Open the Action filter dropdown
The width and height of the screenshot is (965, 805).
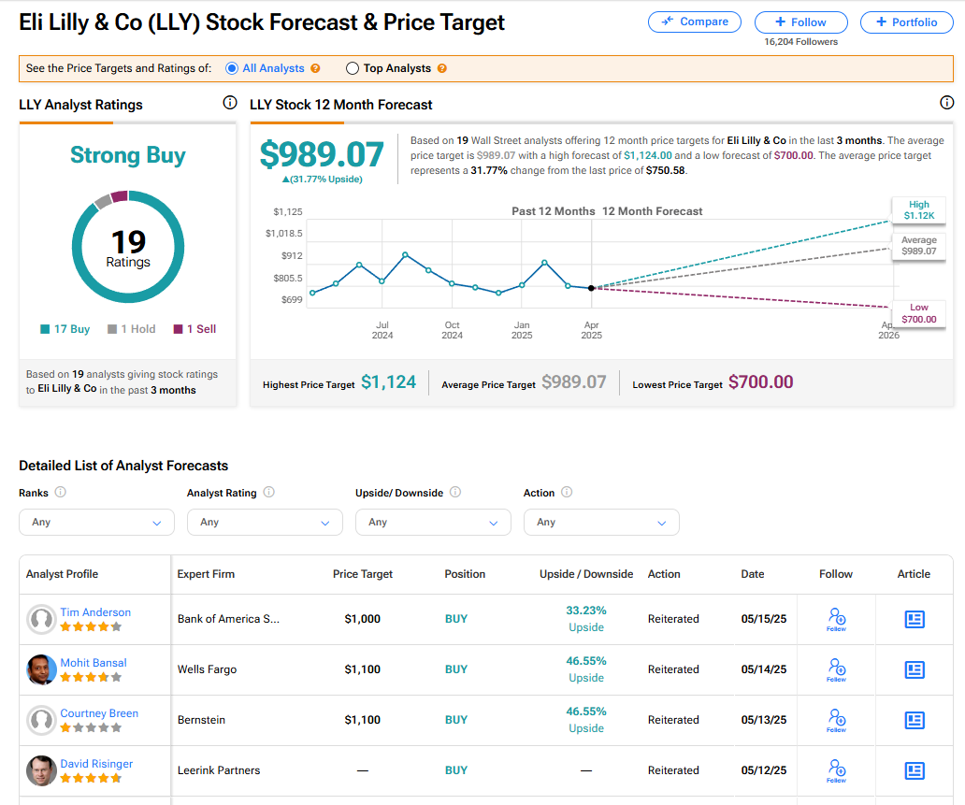pyautogui.click(x=601, y=522)
